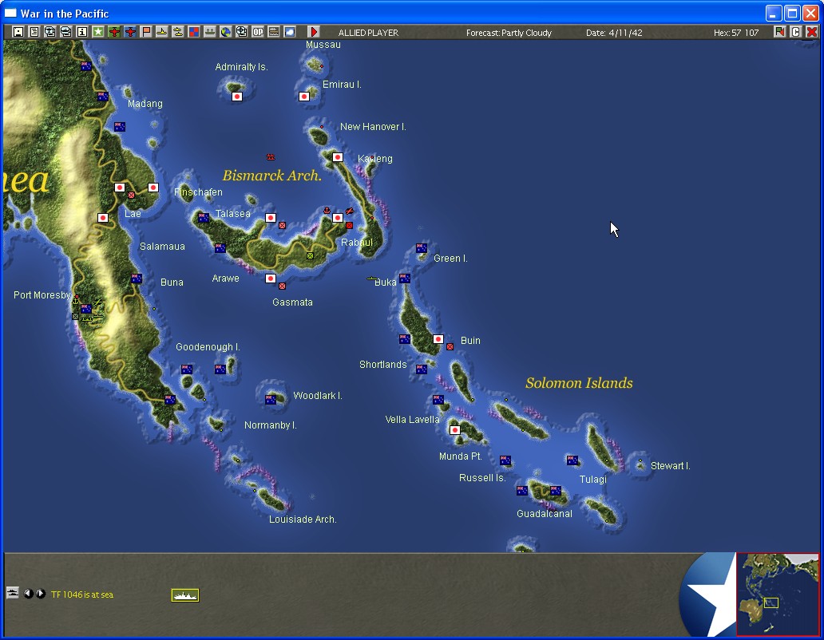This screenshot has height=640, width=824.
Task: Select the Allied flag at Arawe
Action: 220,248
